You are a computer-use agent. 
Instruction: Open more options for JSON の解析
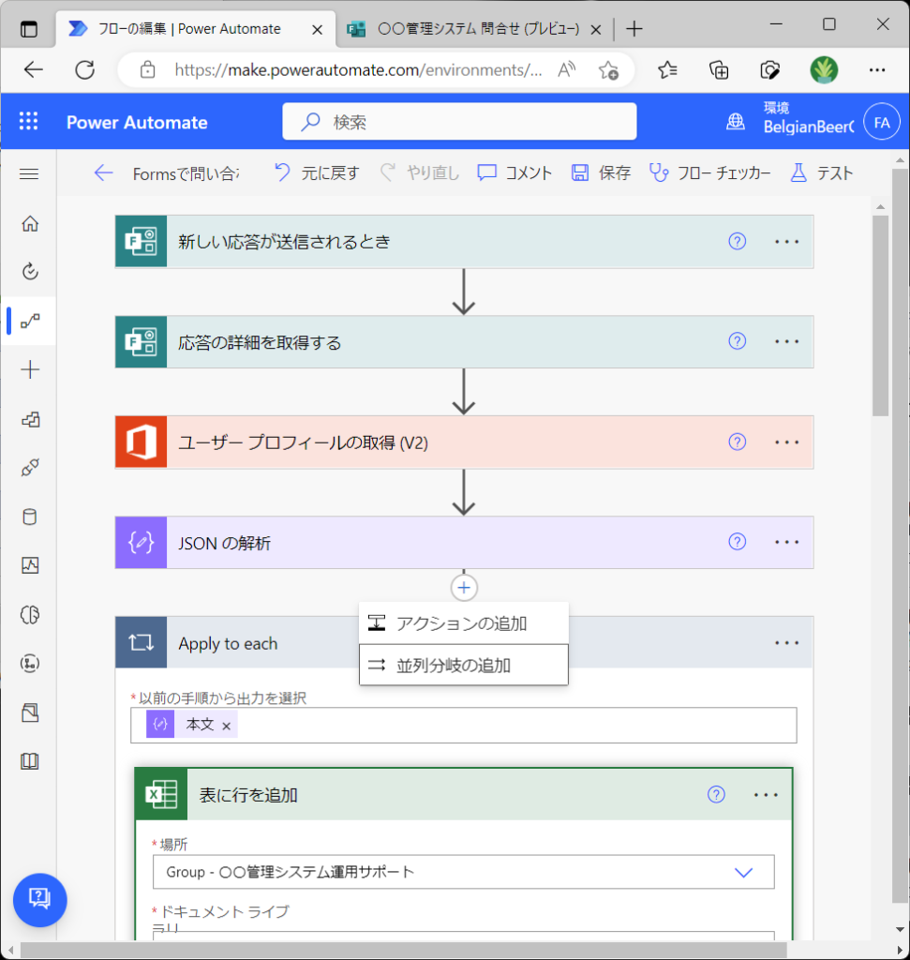coord(786,543)
